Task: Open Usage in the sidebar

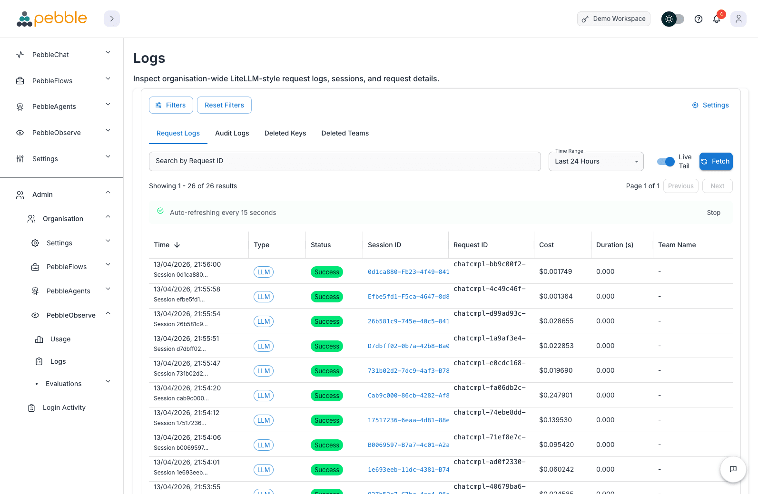Action: click(60, 339)
